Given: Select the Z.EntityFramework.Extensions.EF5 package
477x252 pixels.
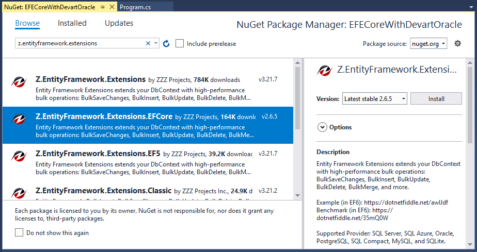Looking at the screenshot, I should pos(148,162).
